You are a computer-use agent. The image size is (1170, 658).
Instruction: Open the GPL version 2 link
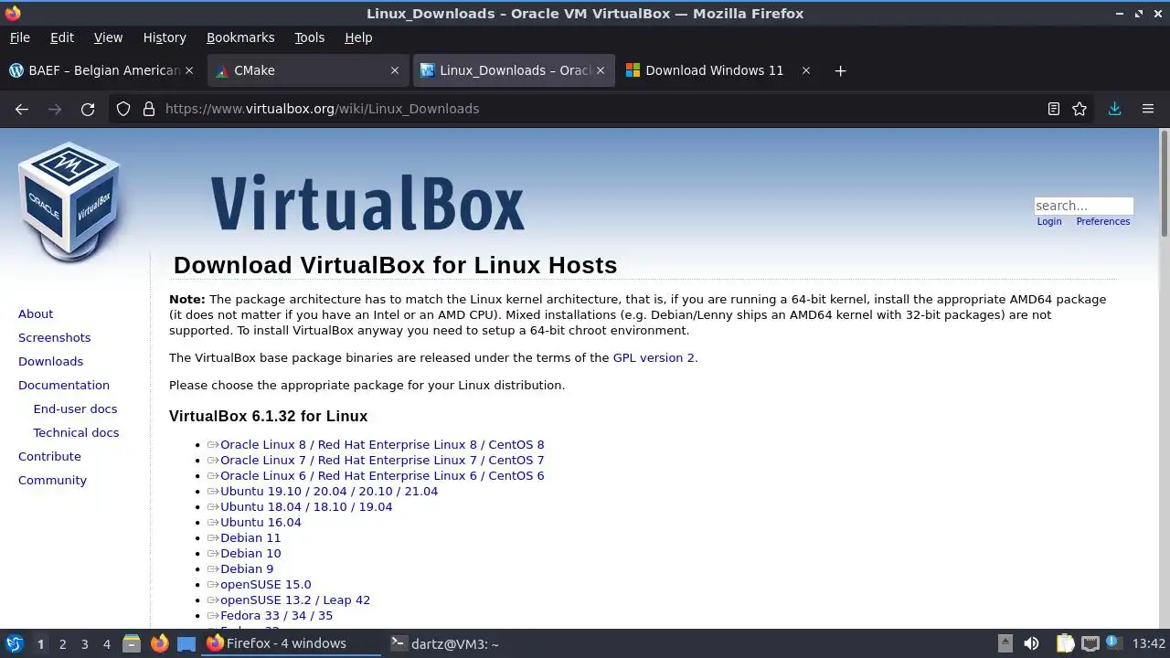pyautogui.click(x=654, y=357)
